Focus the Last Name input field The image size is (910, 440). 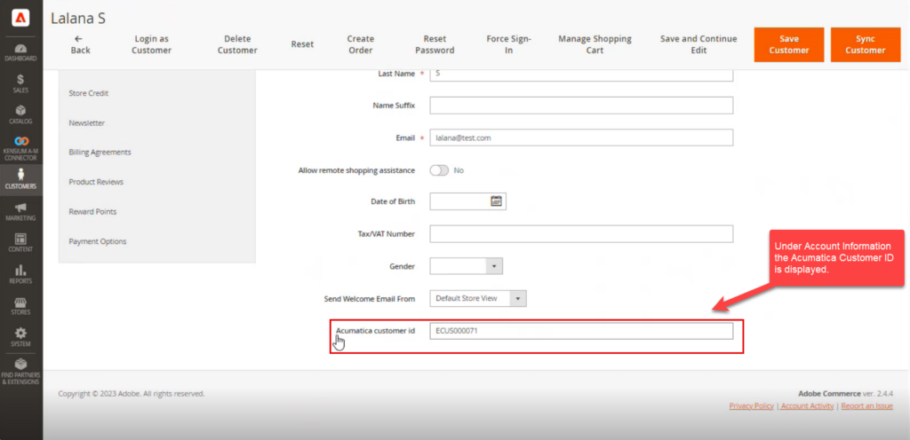[x=581, y=75]
